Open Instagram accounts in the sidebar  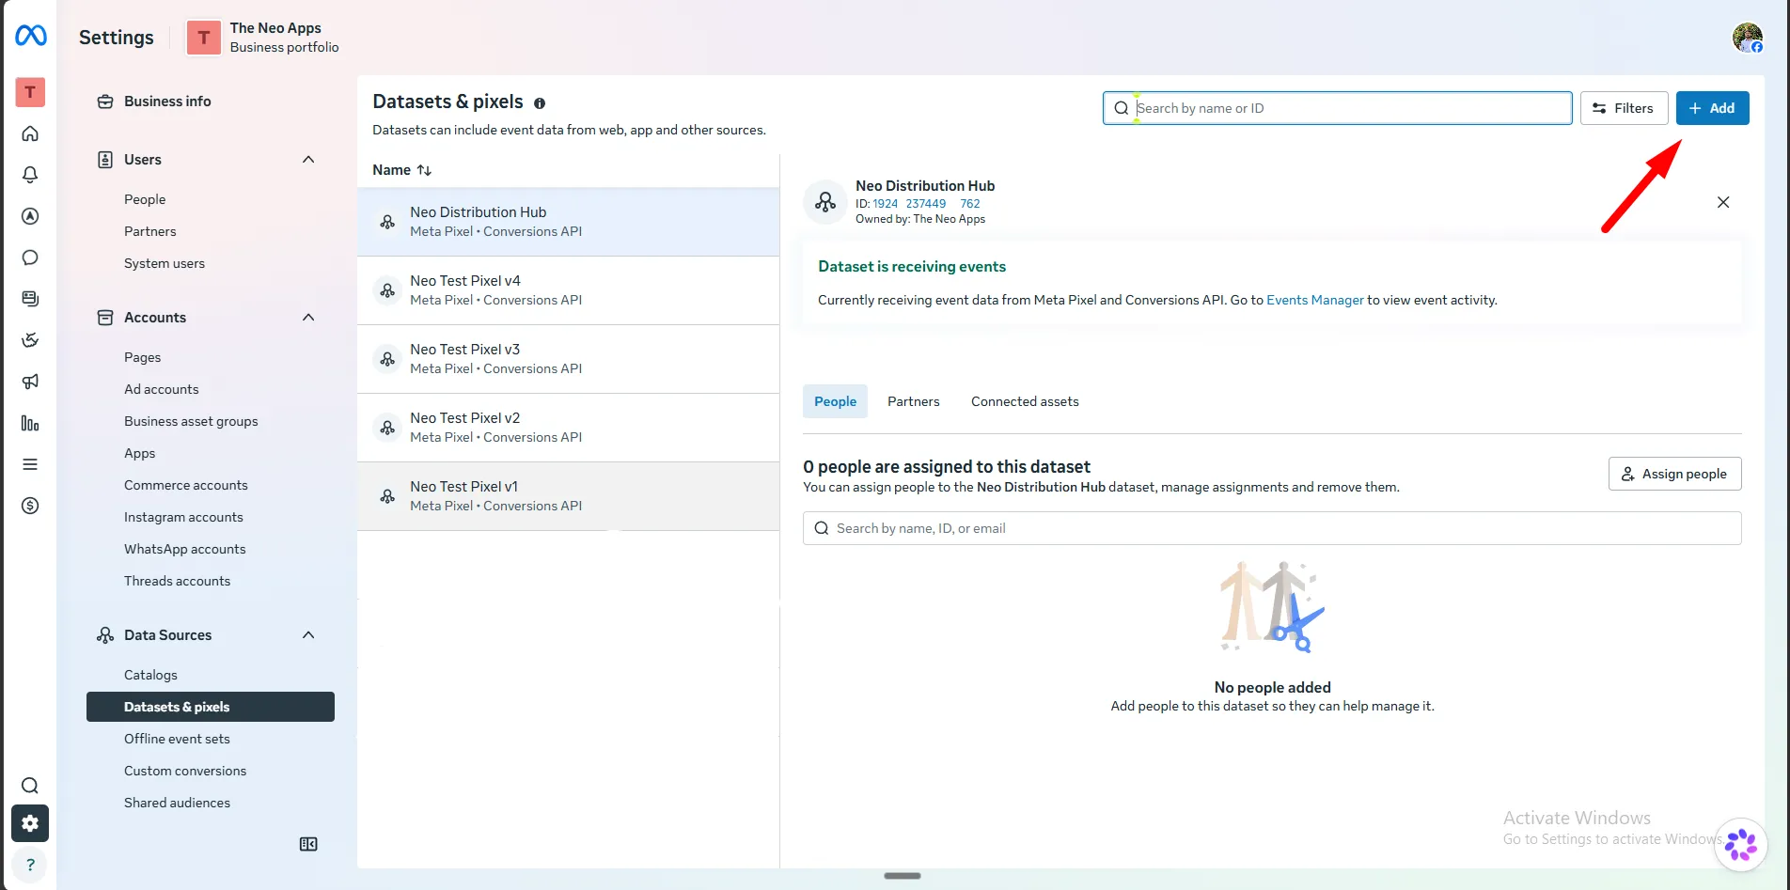183,517
